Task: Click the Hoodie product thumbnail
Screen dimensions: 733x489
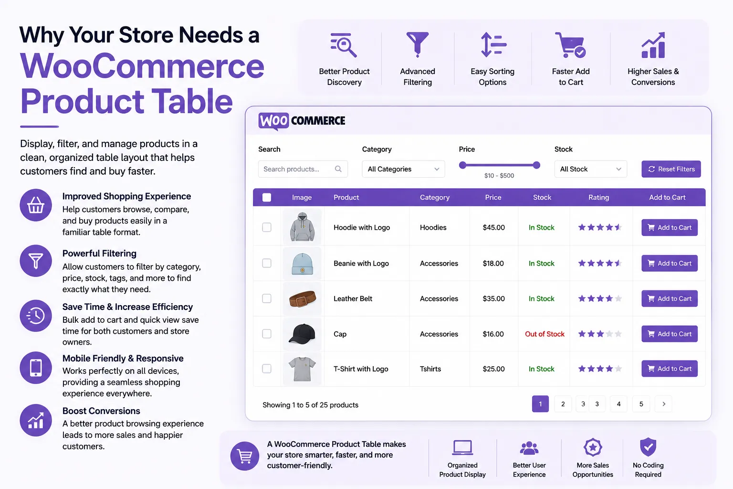Action: [x=303, y=227]
